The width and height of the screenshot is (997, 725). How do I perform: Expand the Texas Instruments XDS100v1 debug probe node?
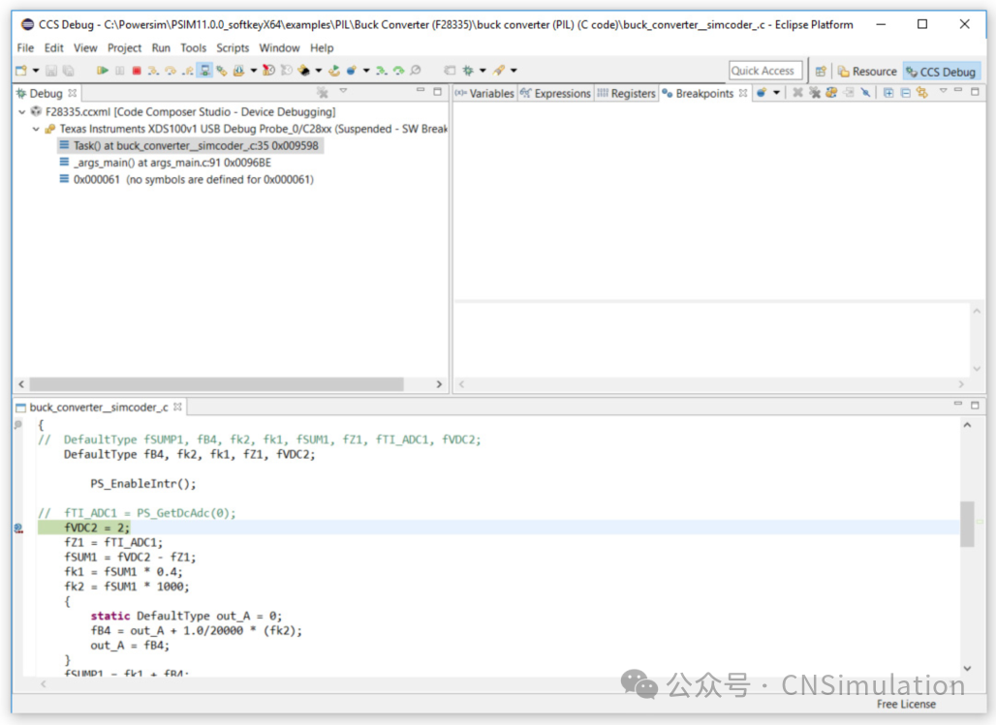coord(36,128)
